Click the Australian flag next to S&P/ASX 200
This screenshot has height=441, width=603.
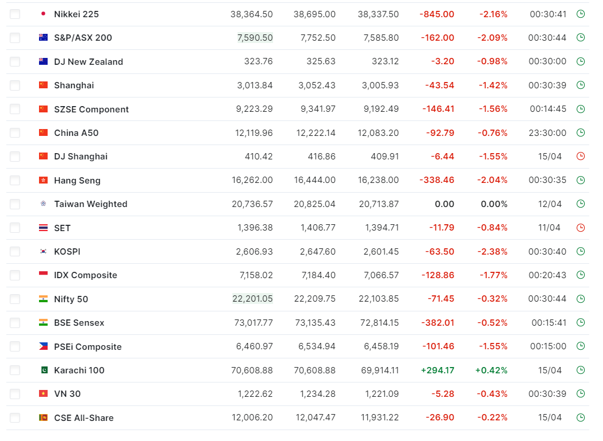pos(44,37)
